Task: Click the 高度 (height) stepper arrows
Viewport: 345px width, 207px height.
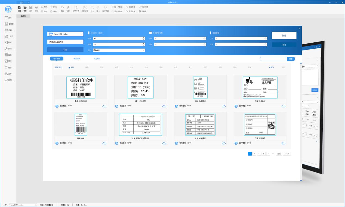Action: tap(143, 44)
